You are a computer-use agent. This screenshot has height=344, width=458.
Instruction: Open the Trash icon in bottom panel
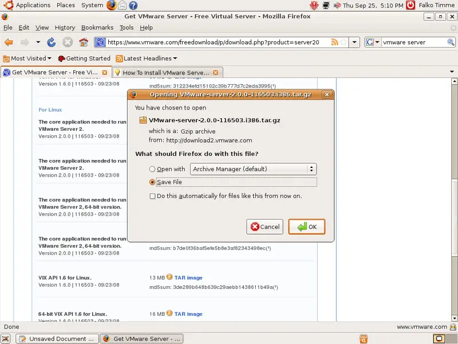click(x=364, y=339)
